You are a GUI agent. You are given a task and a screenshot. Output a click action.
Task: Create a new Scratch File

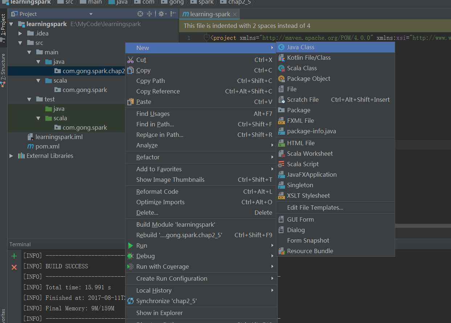(335, 100)
